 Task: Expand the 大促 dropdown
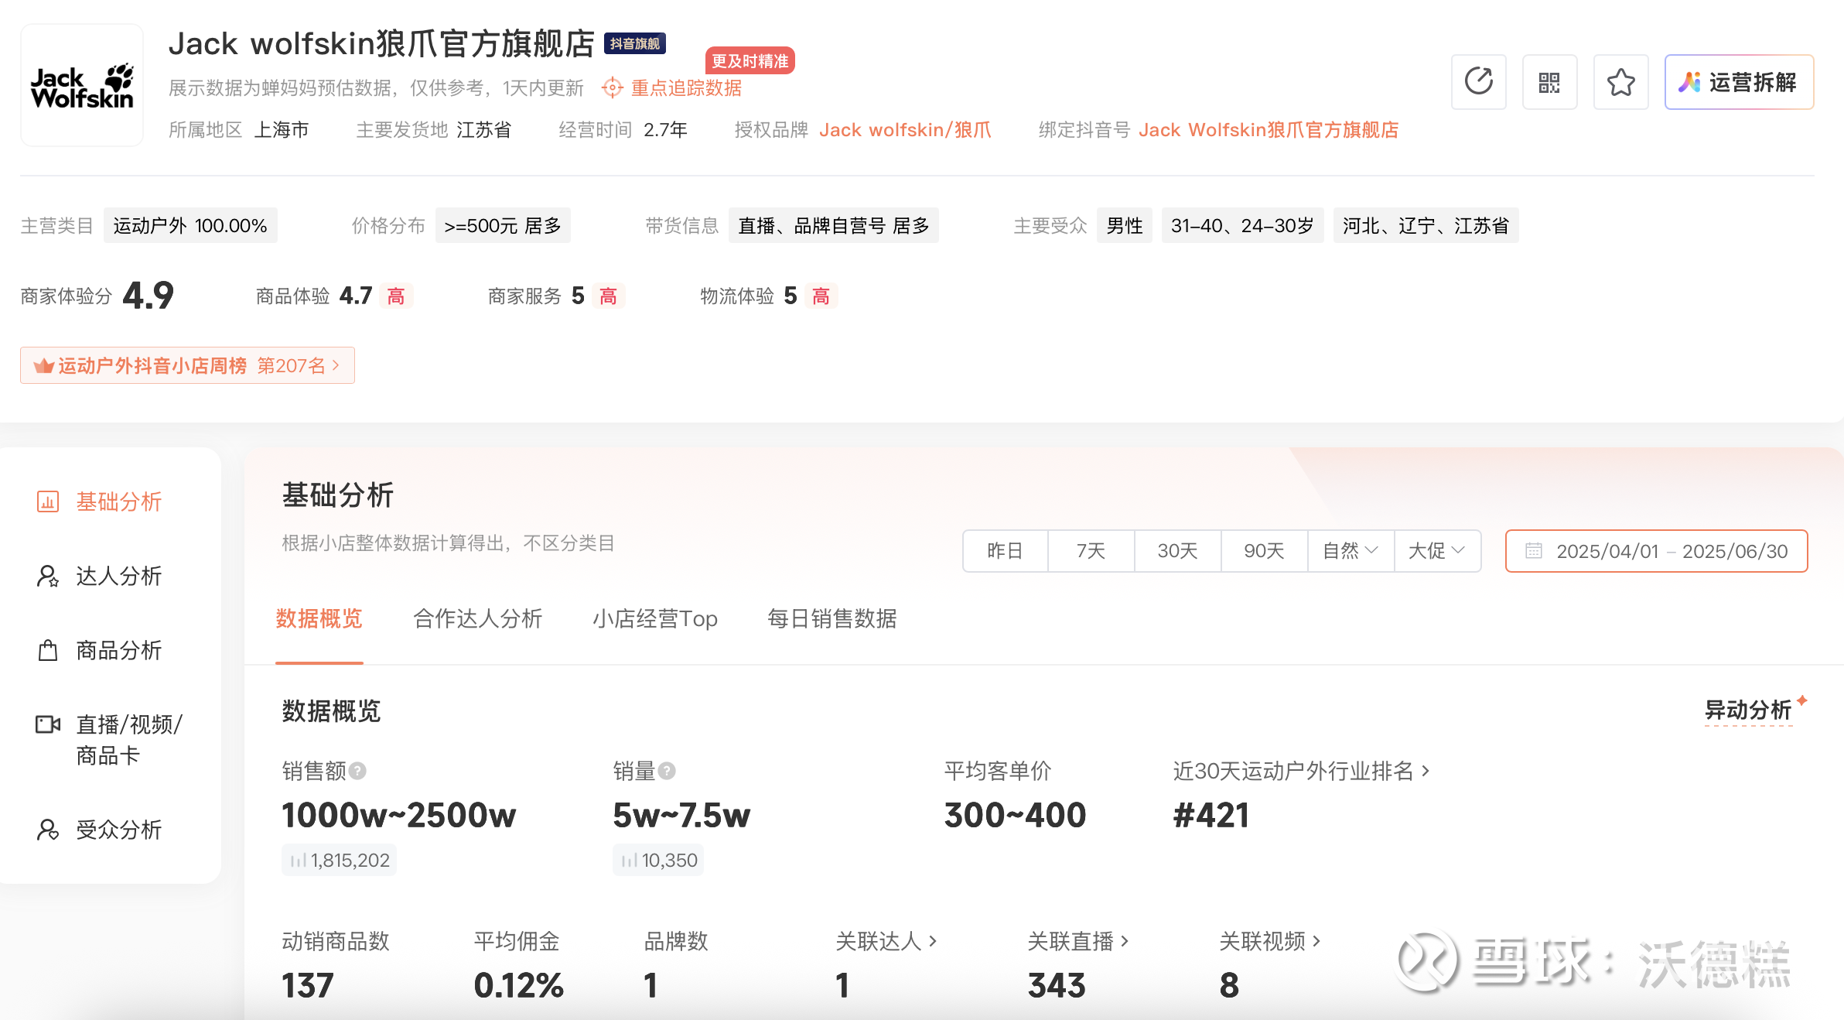1436,551
